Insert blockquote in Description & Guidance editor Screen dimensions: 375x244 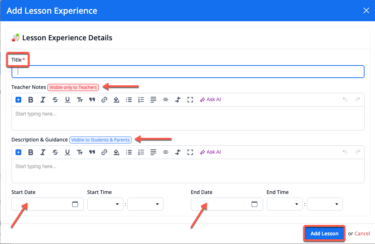pyautogui.click(x=92, y=152)
